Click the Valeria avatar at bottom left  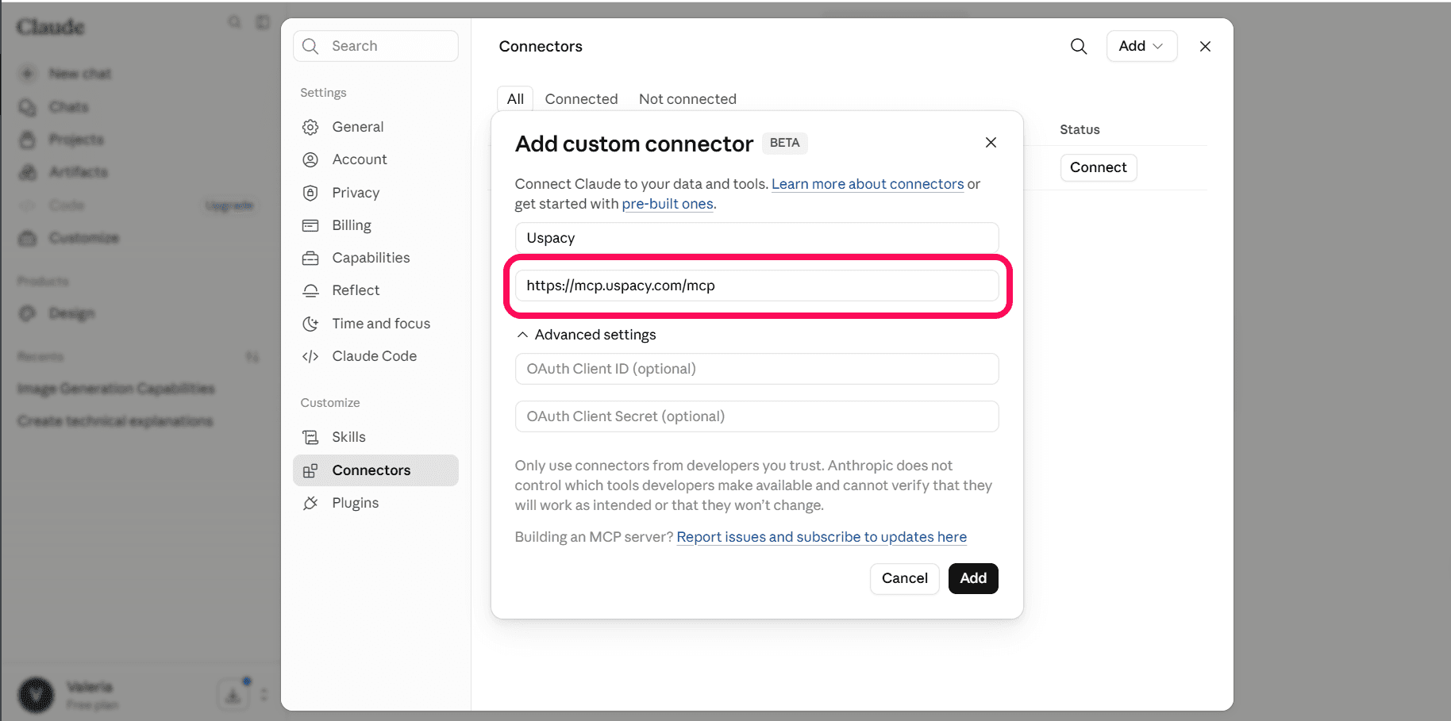(36, 695)
